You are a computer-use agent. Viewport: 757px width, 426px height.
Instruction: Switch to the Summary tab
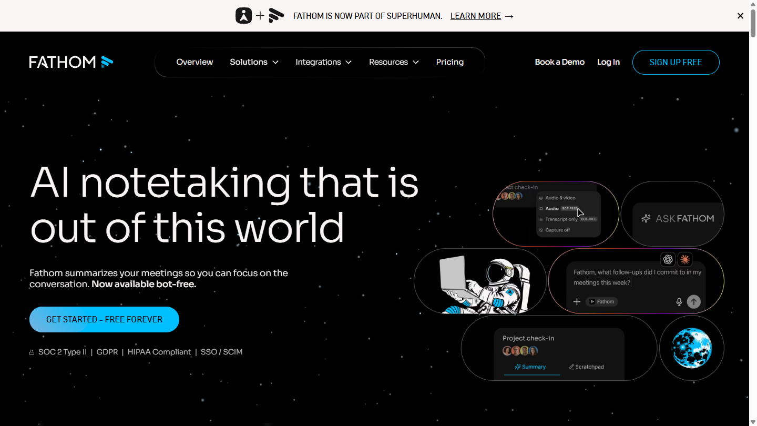(x=530, y=367)
